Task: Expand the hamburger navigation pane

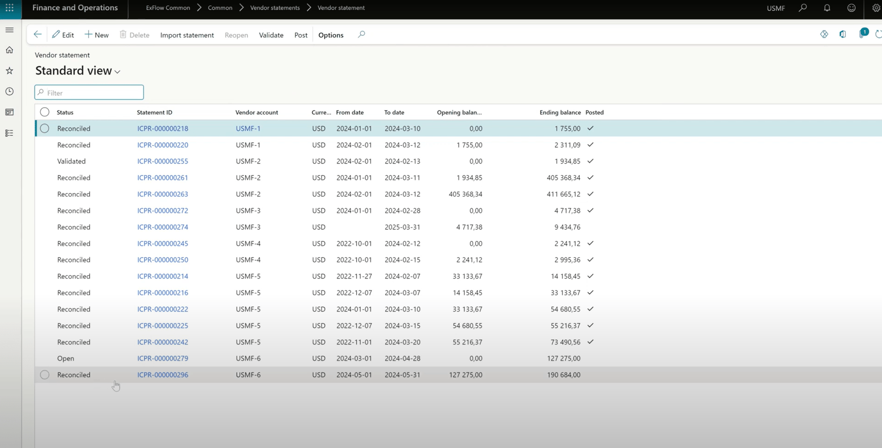Action: (x=9, y=30)
